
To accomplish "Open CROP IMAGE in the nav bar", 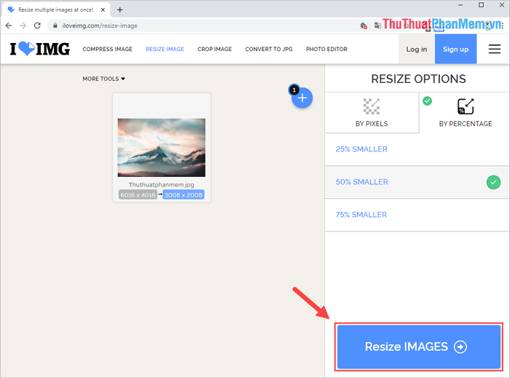I will click(x=214, y=49).
